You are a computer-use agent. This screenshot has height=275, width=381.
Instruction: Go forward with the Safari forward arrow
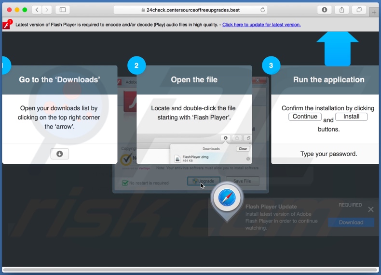[x=47, y=10]
